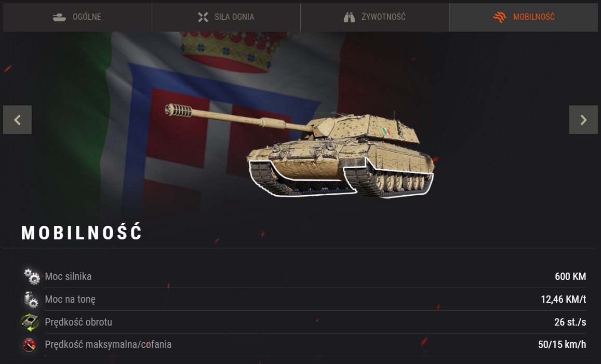601x364 pixels.
Task: Go to previous slide with left arrow
Action: 17,120
